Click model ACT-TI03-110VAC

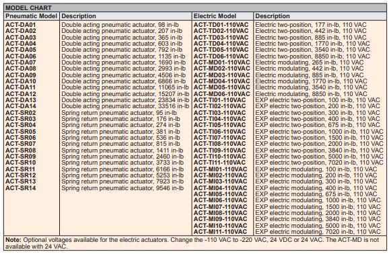(219, 113)
